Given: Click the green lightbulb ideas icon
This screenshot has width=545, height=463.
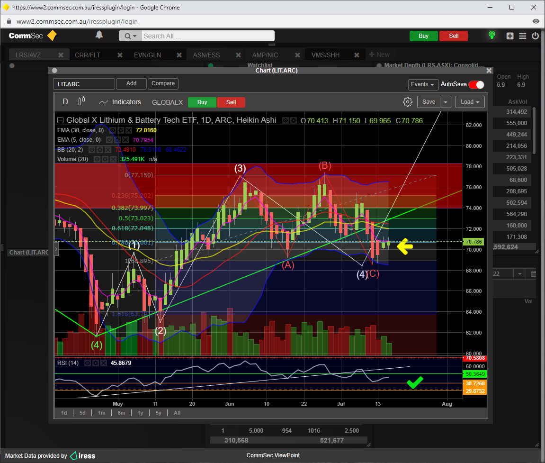Looking at the screenshot, I should click(492, 36).
